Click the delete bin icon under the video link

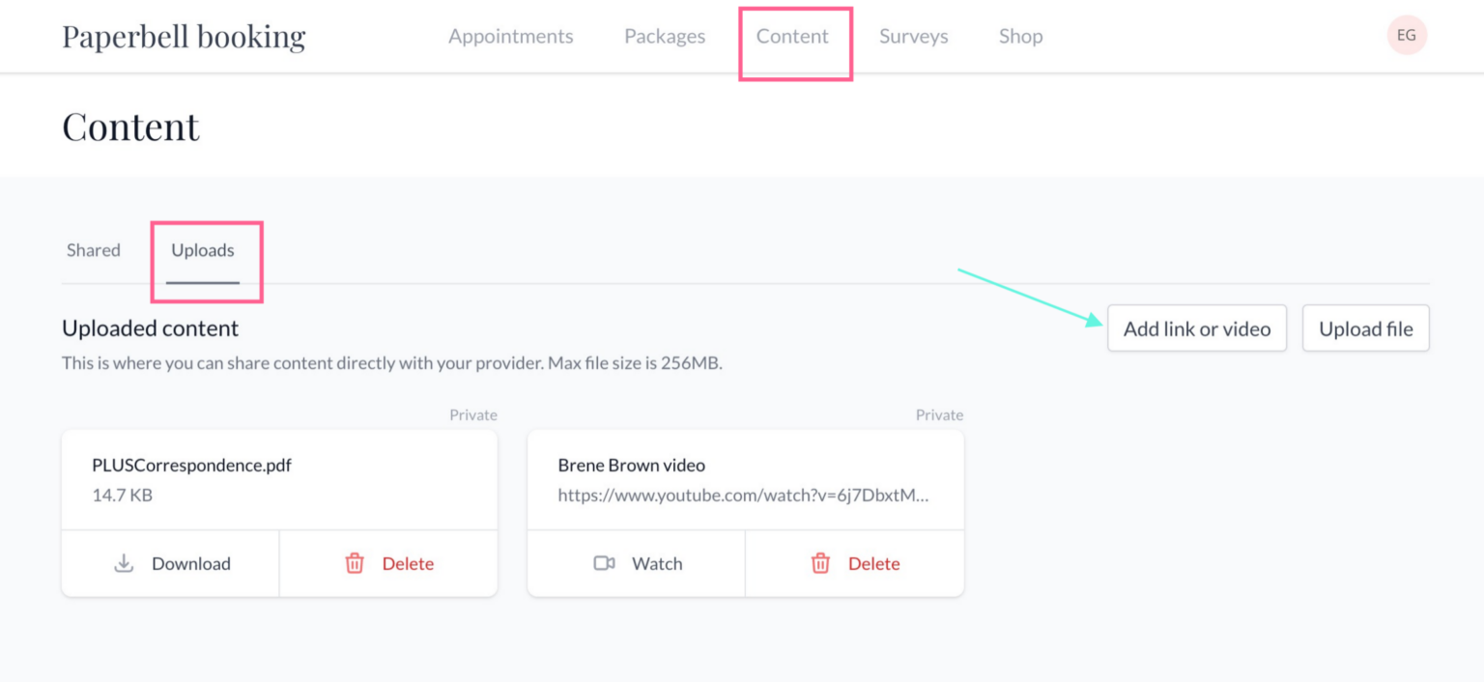(820, 563)
